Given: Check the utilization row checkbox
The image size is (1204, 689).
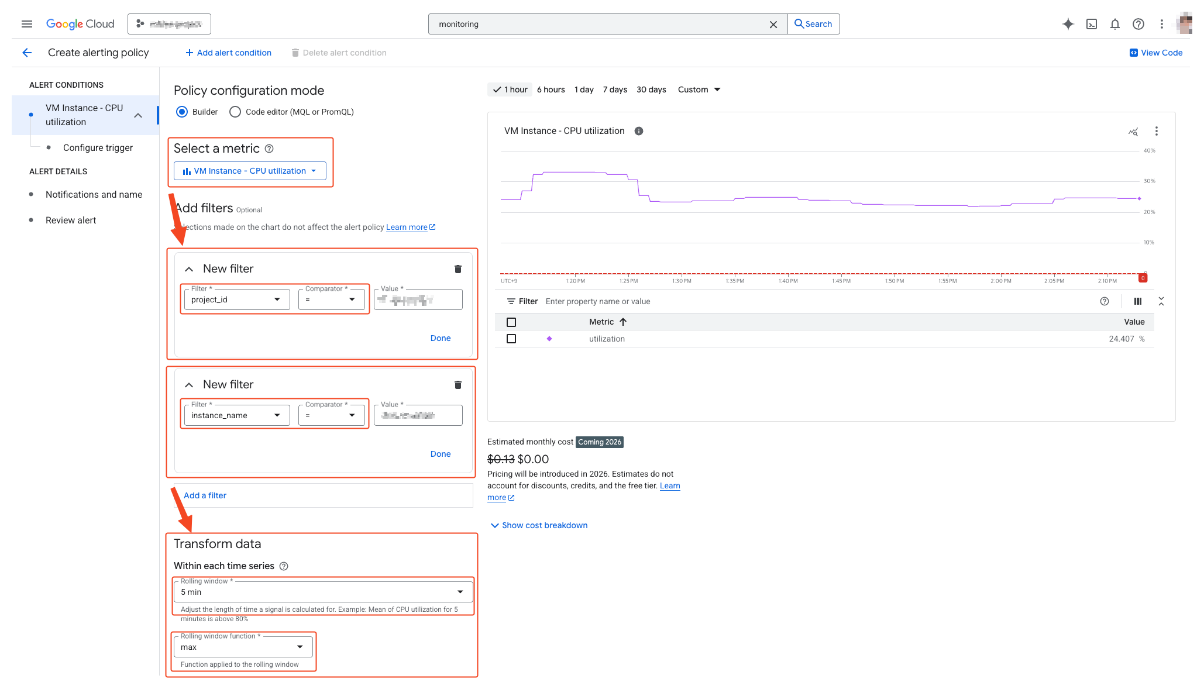Looking at the screenshot, I should pos(511,339).
